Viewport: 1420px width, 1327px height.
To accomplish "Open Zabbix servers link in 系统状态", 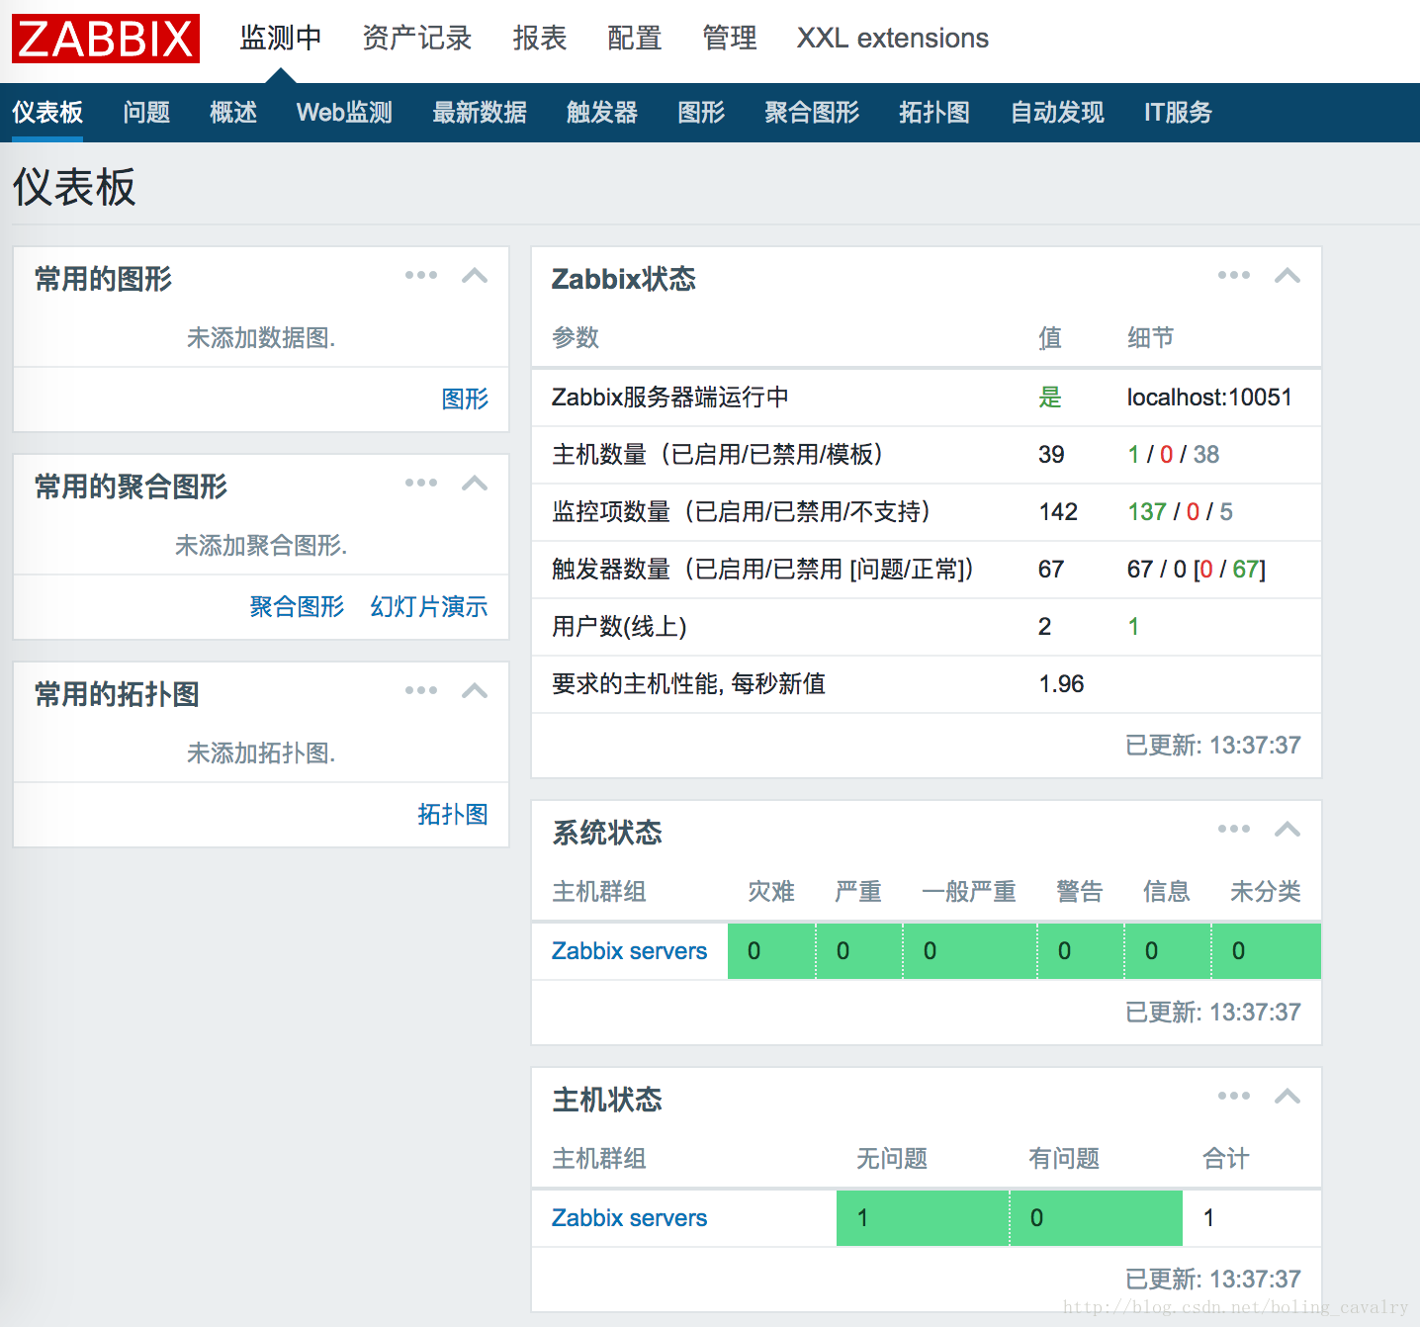I will (x=629, y=950).
